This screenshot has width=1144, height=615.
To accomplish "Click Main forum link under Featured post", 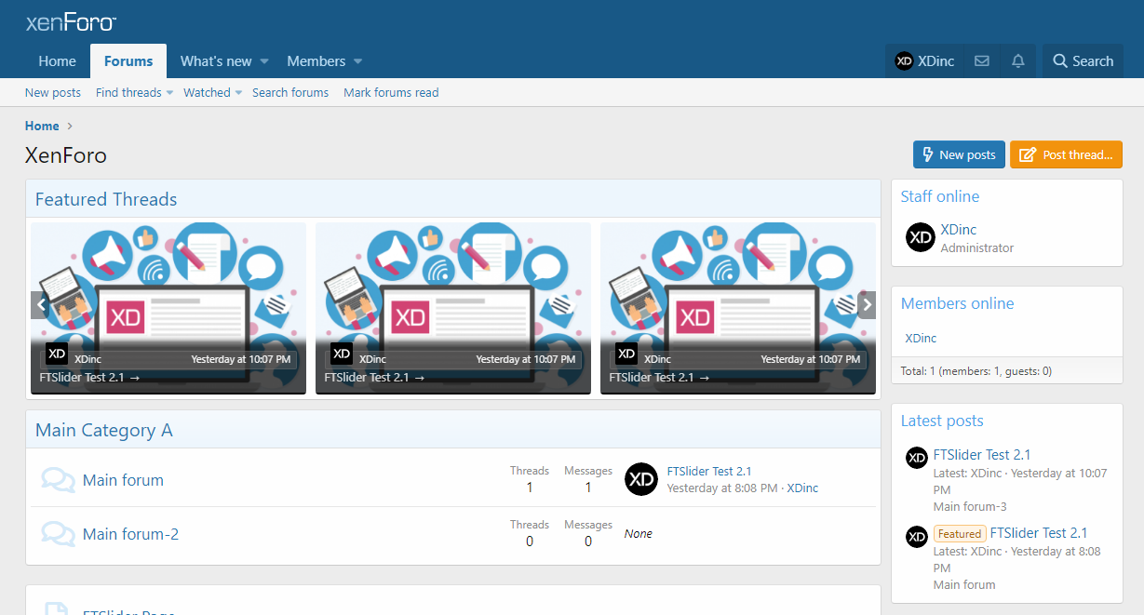I will pos(964,585).
